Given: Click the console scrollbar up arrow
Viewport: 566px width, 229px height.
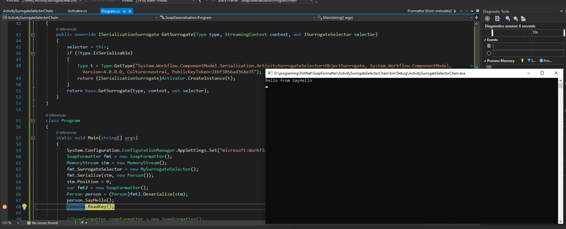Looking at the screenshot, I should tap(561, 81).
